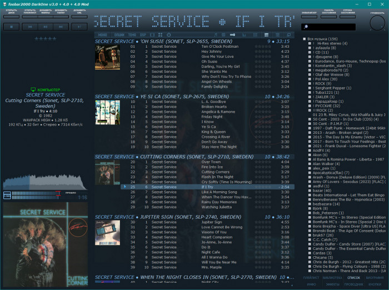Open the DSP toolbar item
389x290 pixels.
pos(143,35)
